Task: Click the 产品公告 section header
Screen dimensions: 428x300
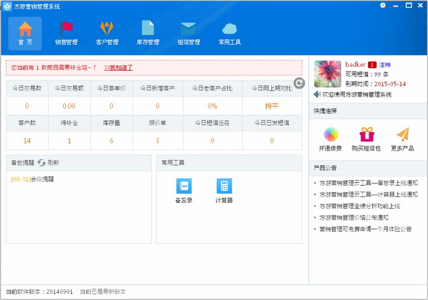Action: click(325, 168)
